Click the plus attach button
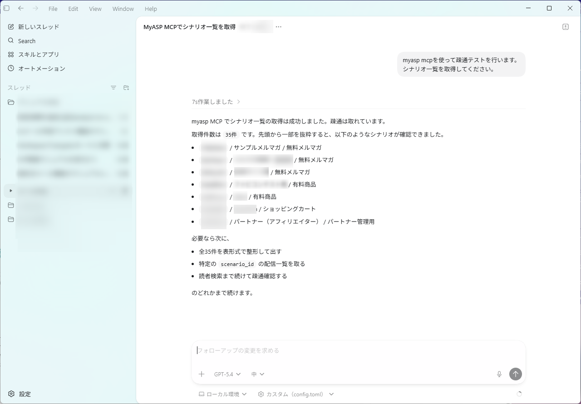This screenshot has height=404, width=581. 202,374
